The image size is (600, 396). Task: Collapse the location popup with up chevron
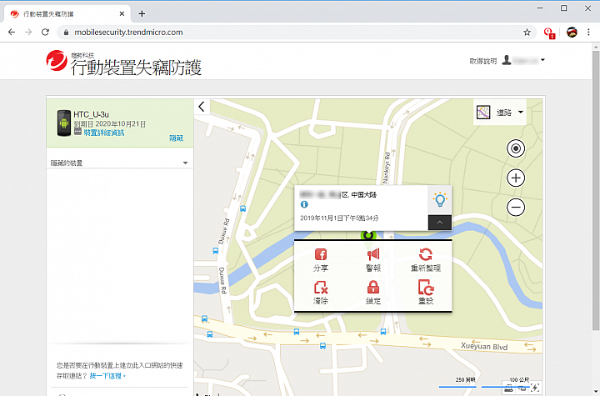click(x=440, y=223)
